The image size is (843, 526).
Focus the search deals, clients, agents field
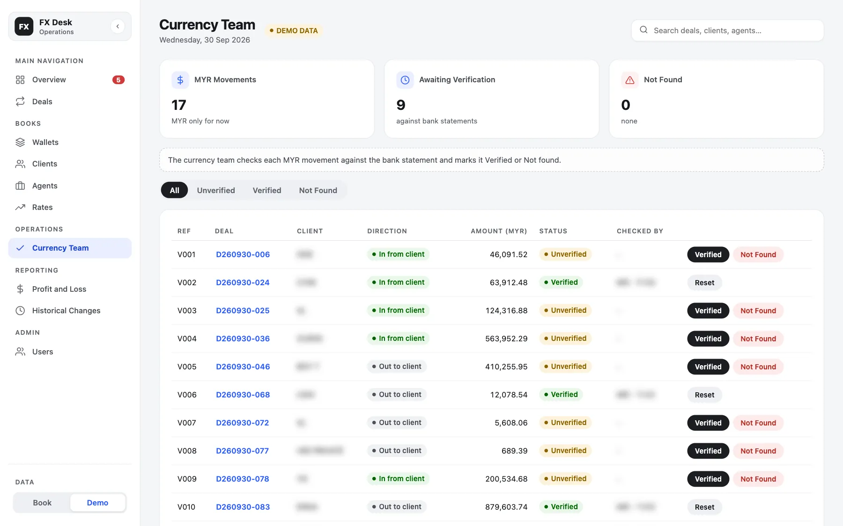[x=727, y=30]
